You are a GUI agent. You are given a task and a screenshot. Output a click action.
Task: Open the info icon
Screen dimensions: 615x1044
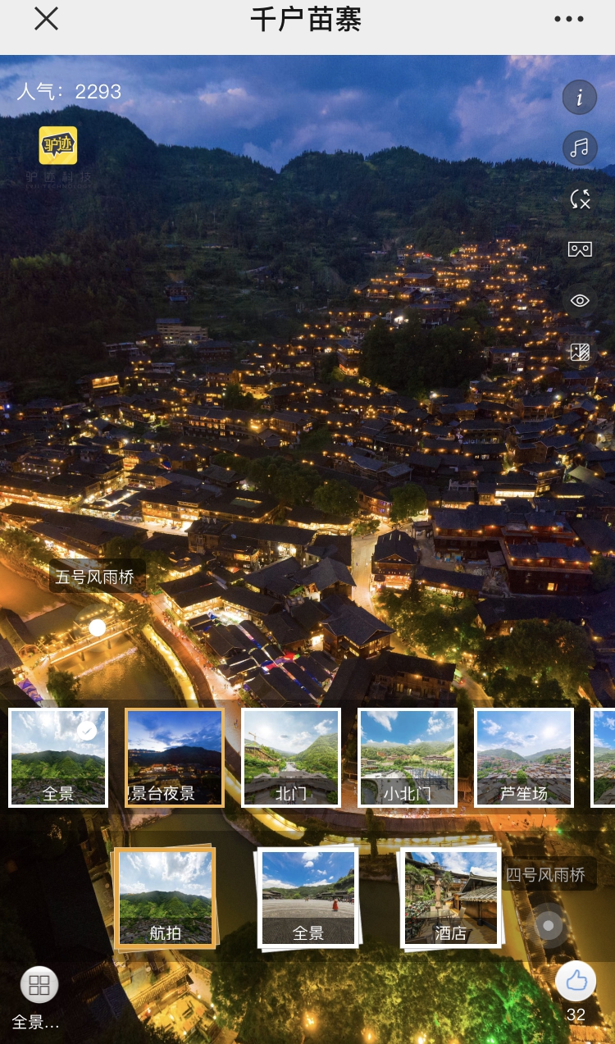point(580,98)
